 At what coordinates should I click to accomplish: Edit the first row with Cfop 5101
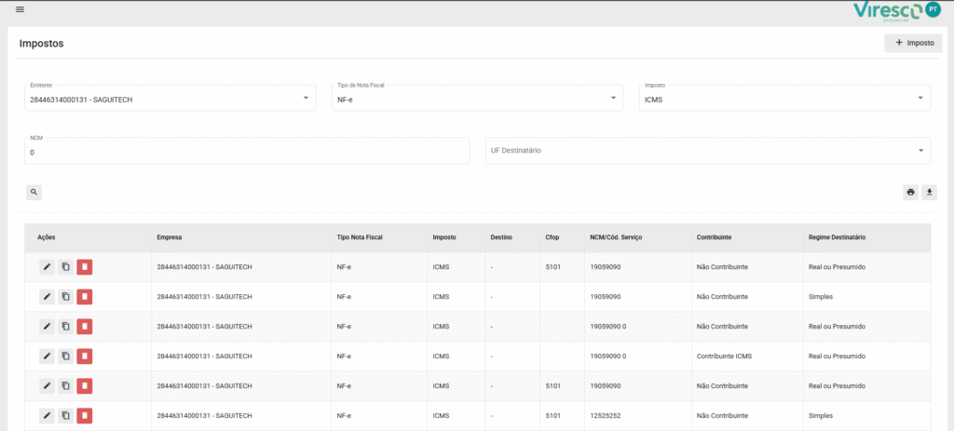(x=47, y=267)
